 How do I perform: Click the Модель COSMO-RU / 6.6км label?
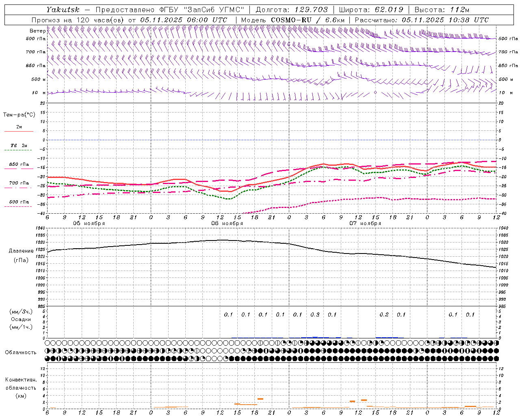(x=293, y=20)
